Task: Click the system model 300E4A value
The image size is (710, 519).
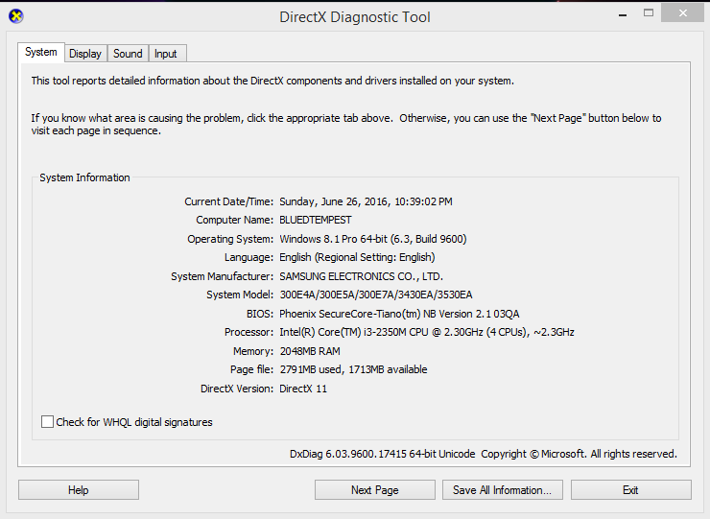Action: [x=376, y=295]
